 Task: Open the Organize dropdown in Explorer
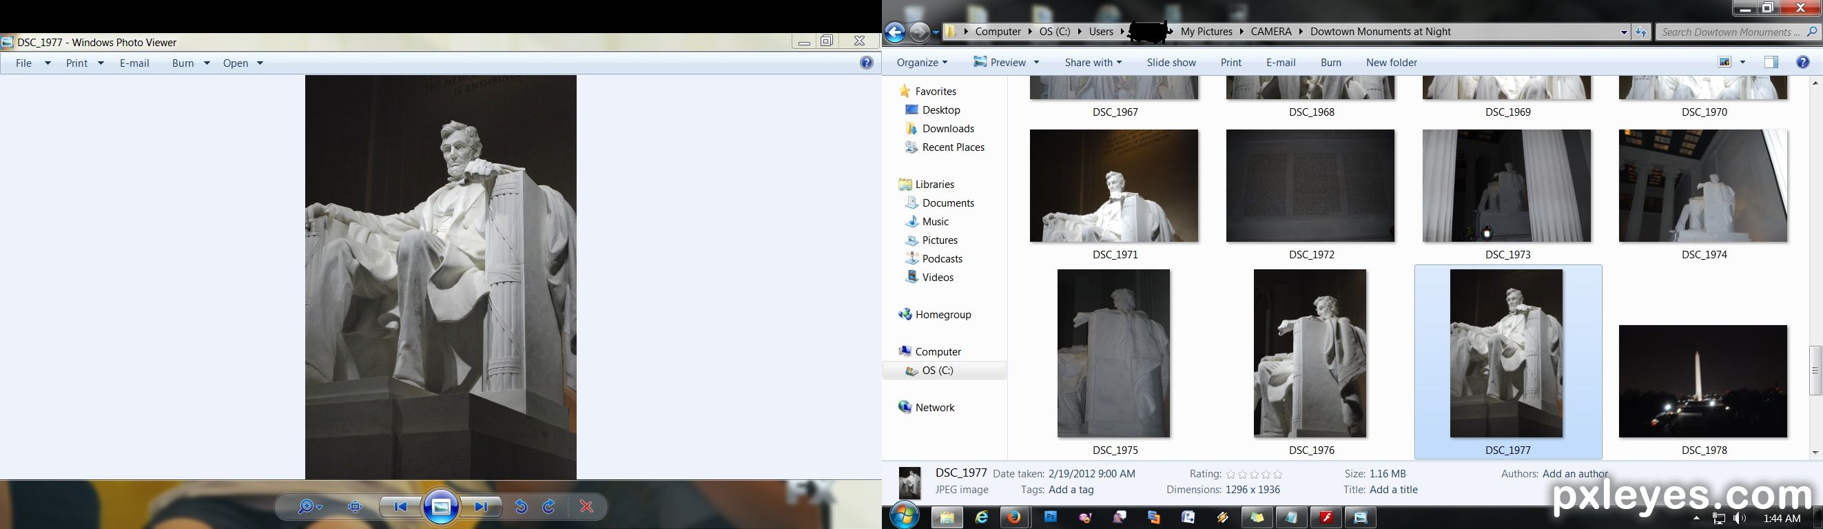click(x=921, y=62)
